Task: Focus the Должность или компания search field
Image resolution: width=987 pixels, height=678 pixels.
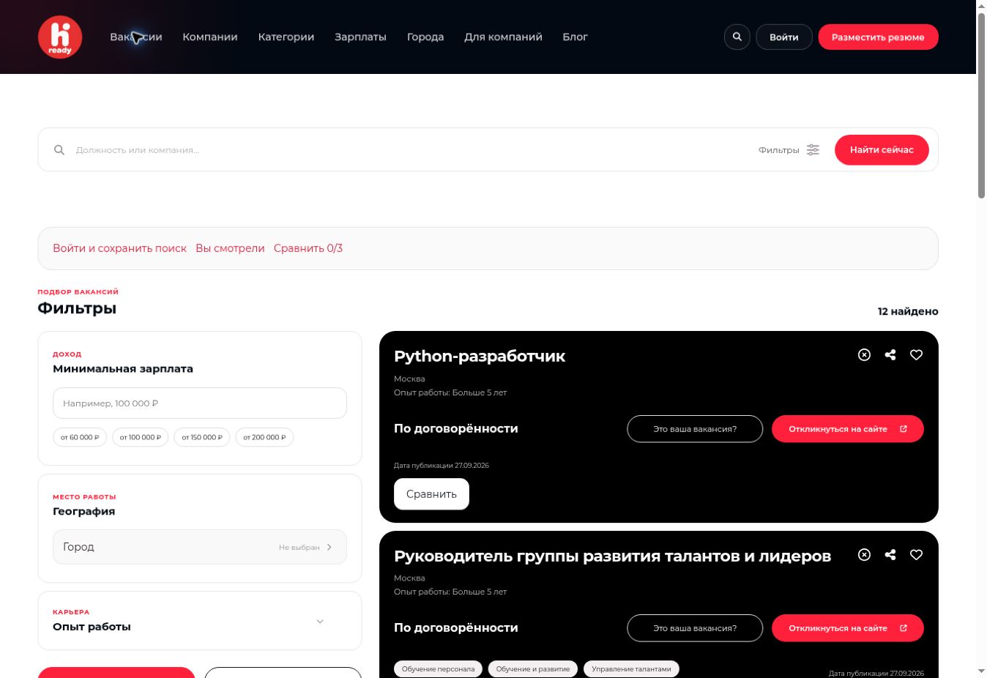Action: (x=410, y=150)
